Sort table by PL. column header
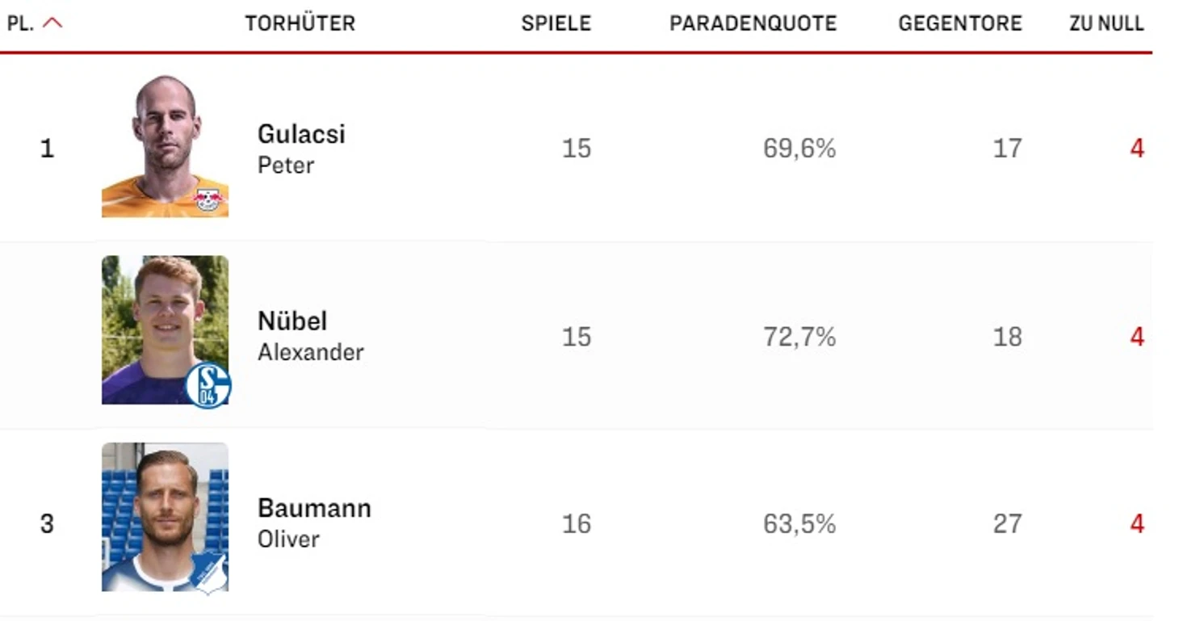This screenshot has width=1179, height=621. point(20,23)
